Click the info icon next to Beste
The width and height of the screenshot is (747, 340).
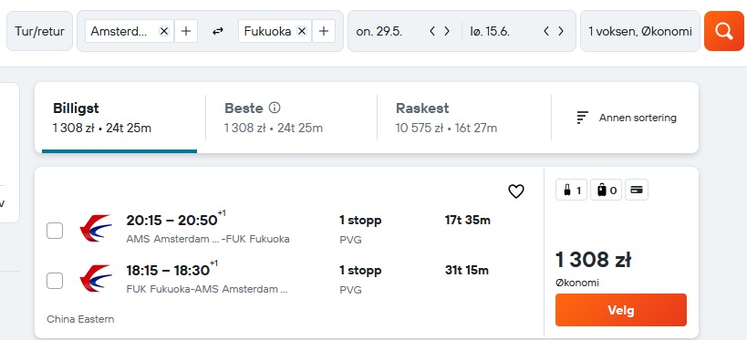pos(275,108)
